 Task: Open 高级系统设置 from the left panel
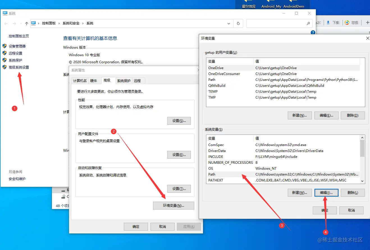pos(19,67)
